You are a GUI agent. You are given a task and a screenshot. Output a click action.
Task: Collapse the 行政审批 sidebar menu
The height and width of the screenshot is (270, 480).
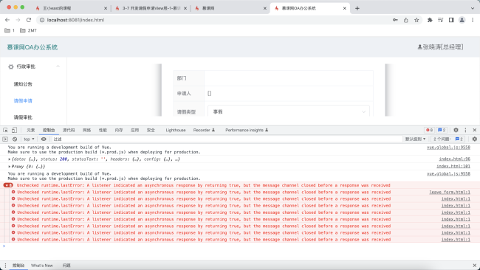click(x=33, y=66)
